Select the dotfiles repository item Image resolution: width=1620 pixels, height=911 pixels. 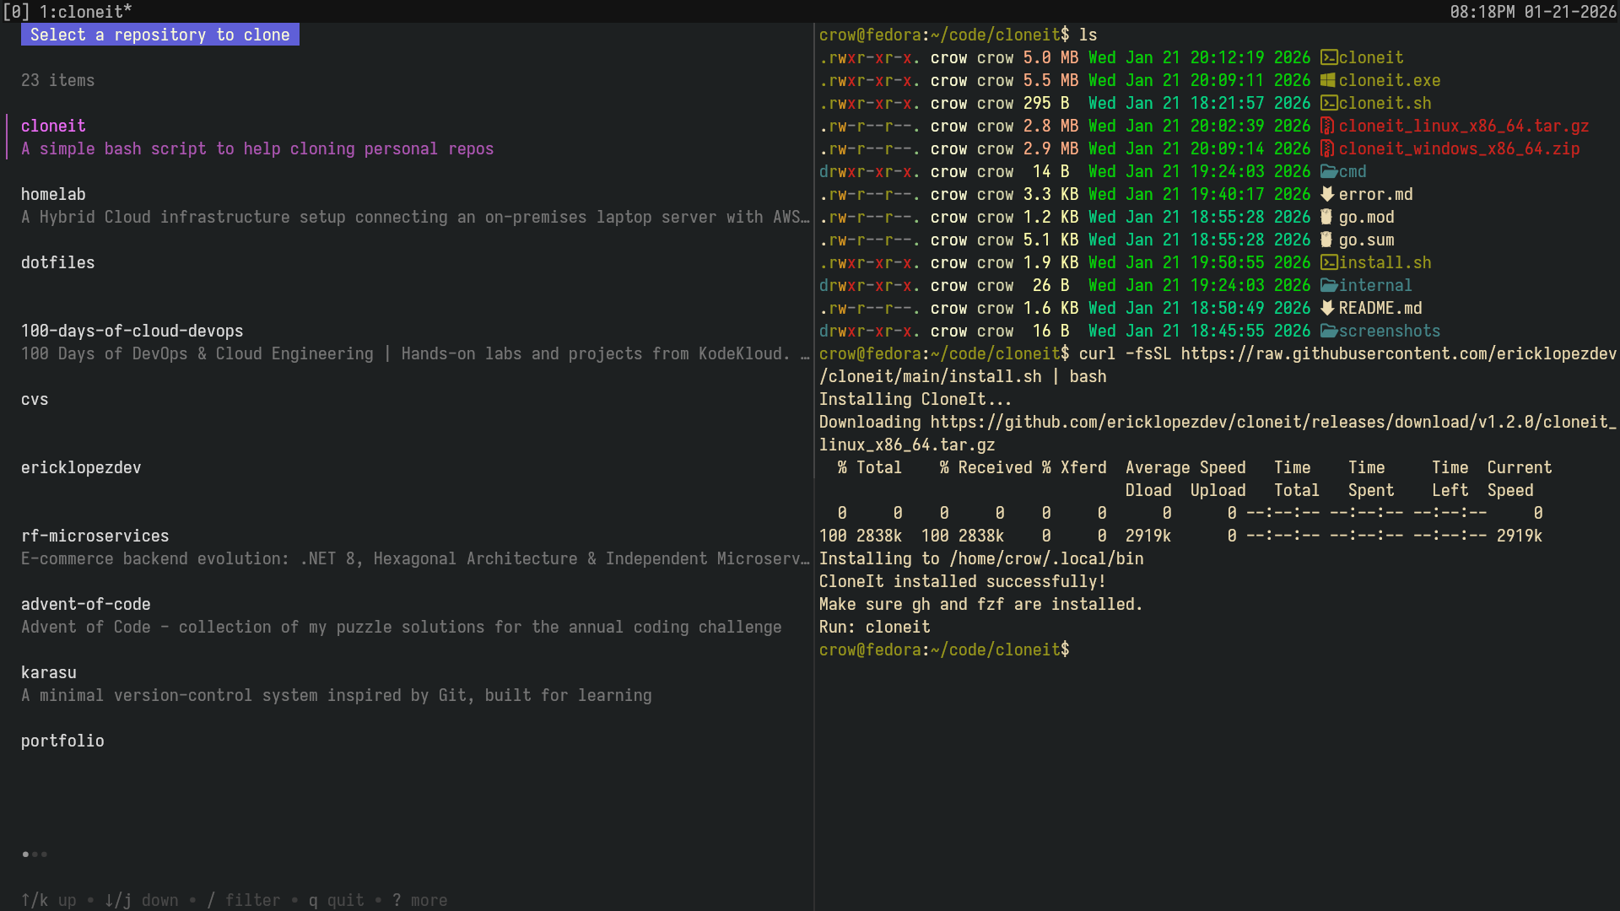click(57, 262)
